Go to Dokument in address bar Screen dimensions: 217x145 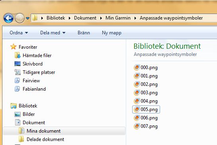click(85, 18)
